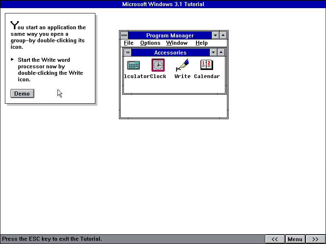The image size is (326, 244).
Task: Open Accessories window control menu box
Action: 128,52
